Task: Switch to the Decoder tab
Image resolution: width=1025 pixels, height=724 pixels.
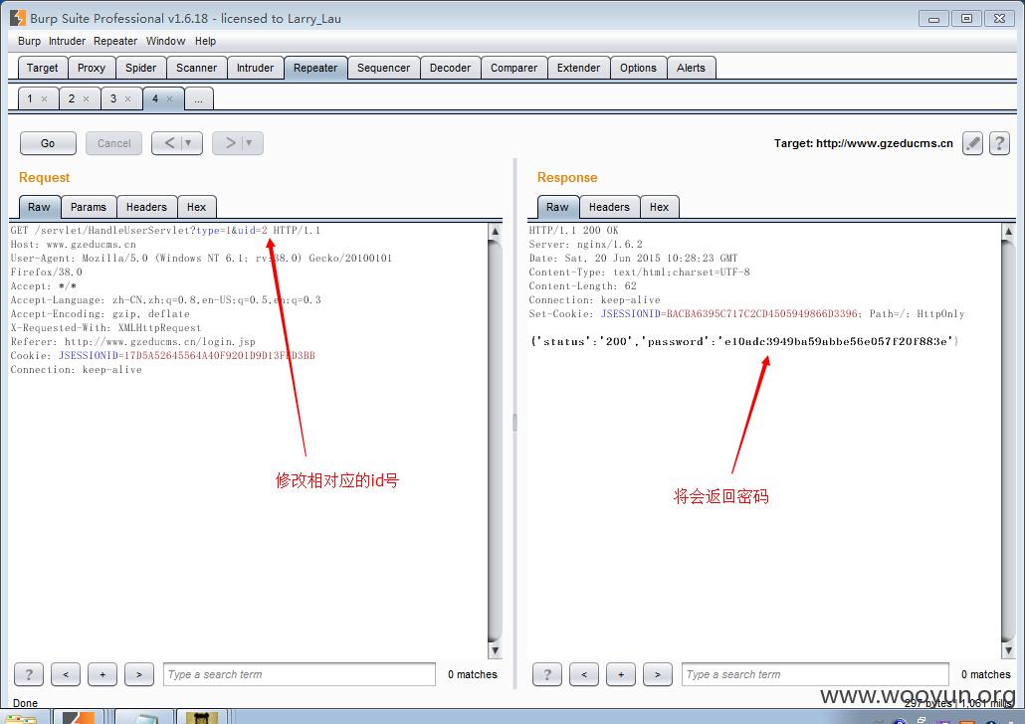Action: click(451, 68)
